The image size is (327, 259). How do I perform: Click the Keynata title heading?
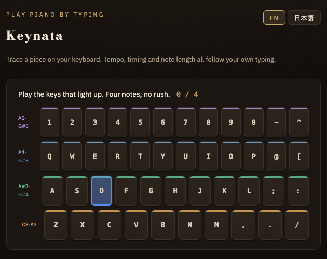point(35,36)
